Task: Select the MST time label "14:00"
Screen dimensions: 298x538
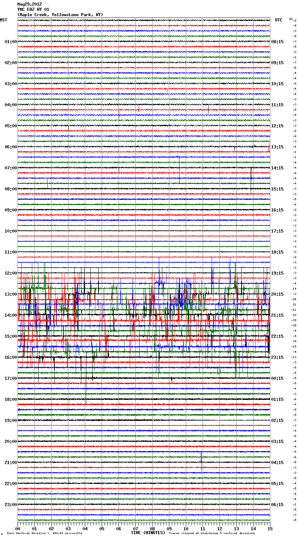Action: click(11, 315)
